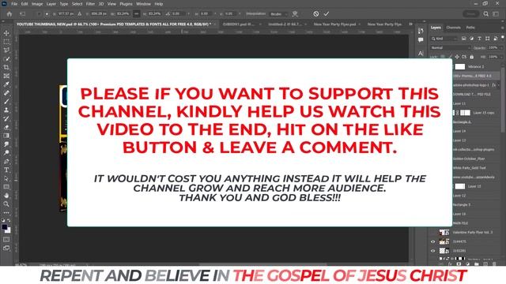The width and height of the screenshot is (506, 284).
Task: Open the History collapsed panel icon
Action: click(x=421, y=31)
